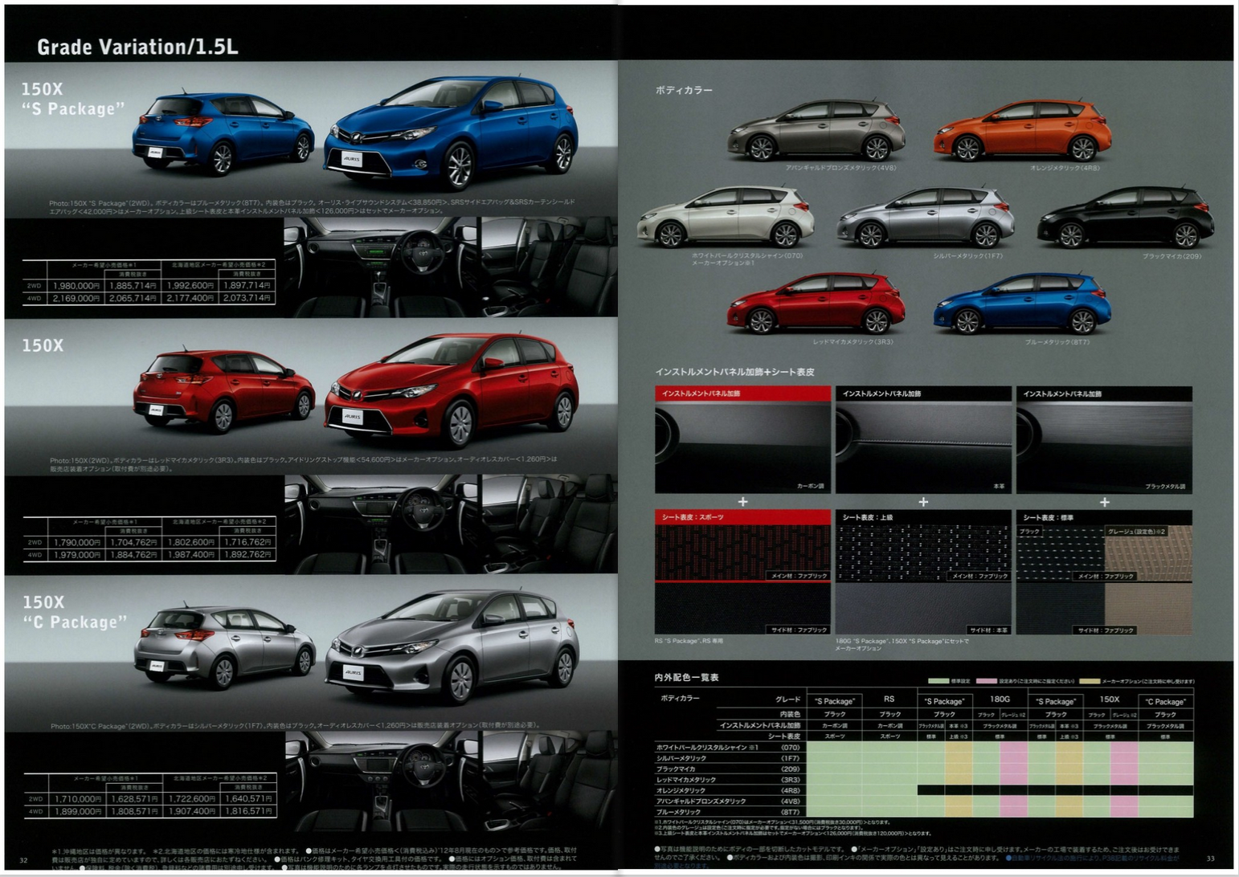Click the 150X "C Package" grade label

[x=74, y=612]
